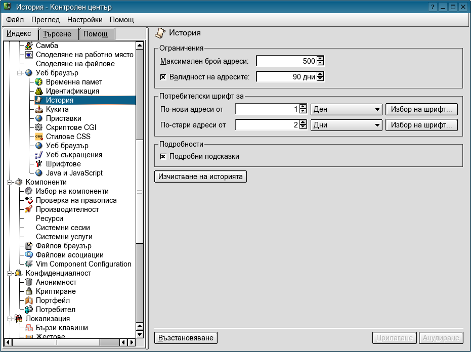
Task: Open the Производителност rocket icon
Action: point(29,209)
